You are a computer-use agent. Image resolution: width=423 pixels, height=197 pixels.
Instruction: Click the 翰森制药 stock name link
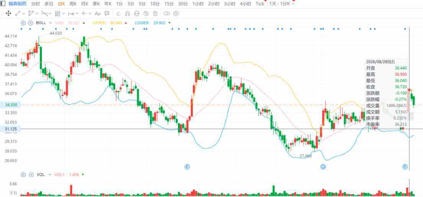pos(18,4)
